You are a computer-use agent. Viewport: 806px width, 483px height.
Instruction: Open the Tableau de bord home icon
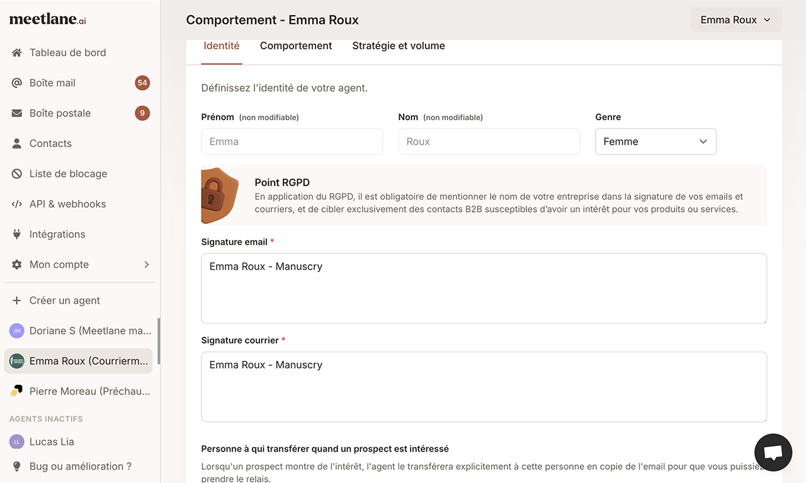[x=17, y=52]
